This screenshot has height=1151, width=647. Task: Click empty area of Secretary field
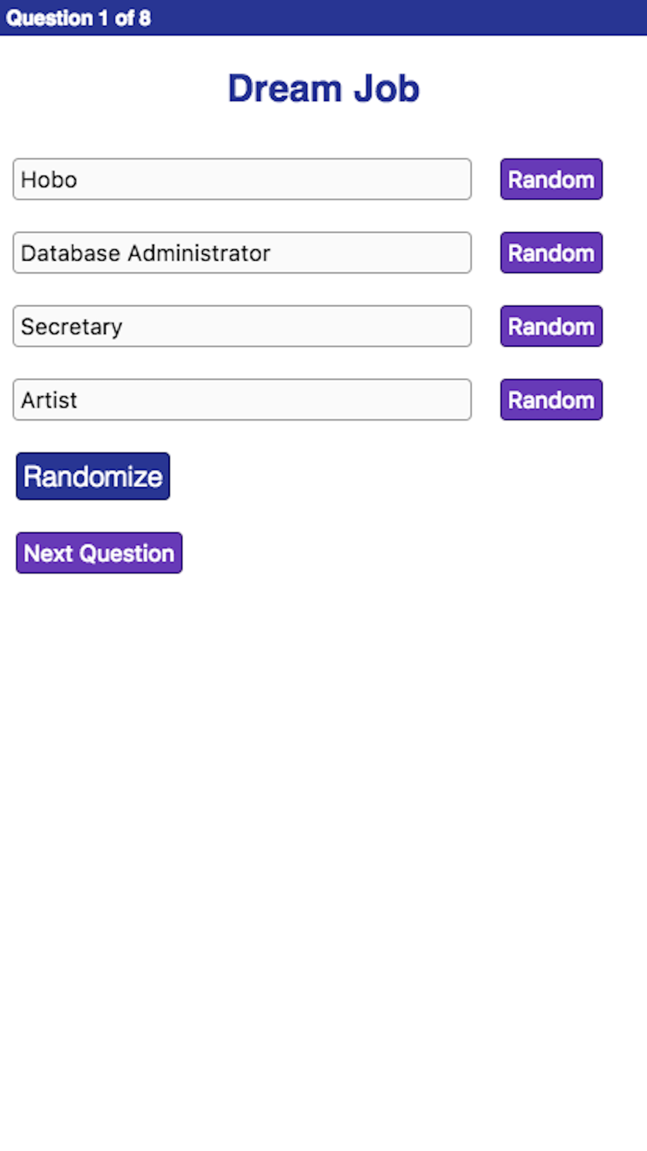point(298,326)
